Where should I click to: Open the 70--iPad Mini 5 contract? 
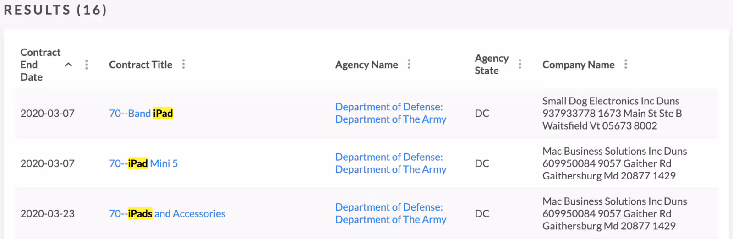point(143,163)
